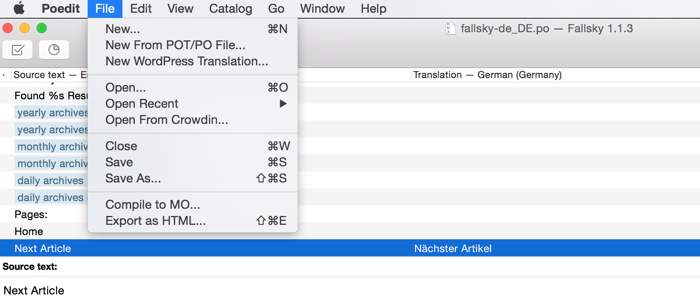Choose Export as HTML
Viewport: 700px width, 308px height.
(x=156, y=221)
